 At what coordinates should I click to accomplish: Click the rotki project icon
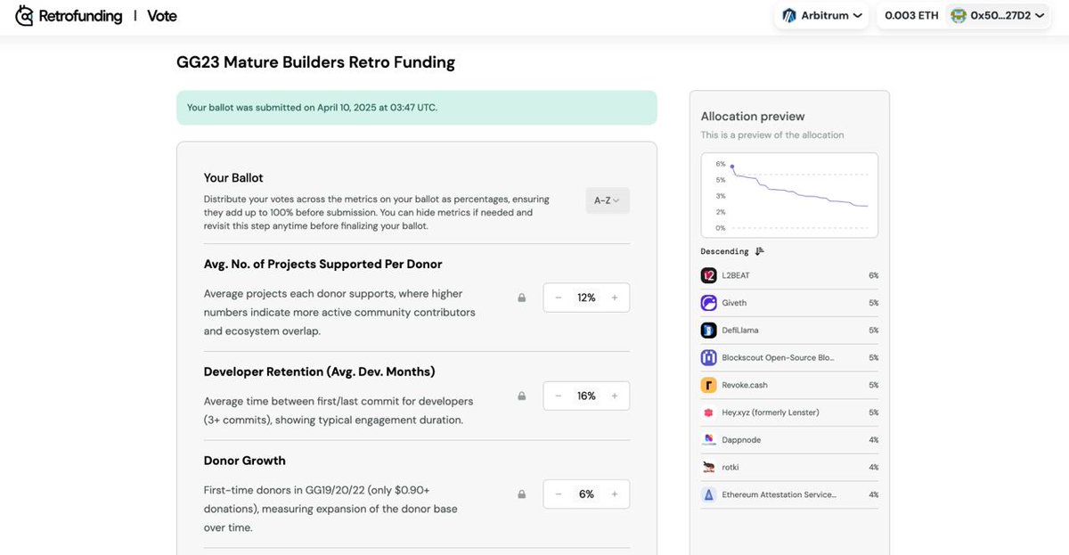pos(709,467)
